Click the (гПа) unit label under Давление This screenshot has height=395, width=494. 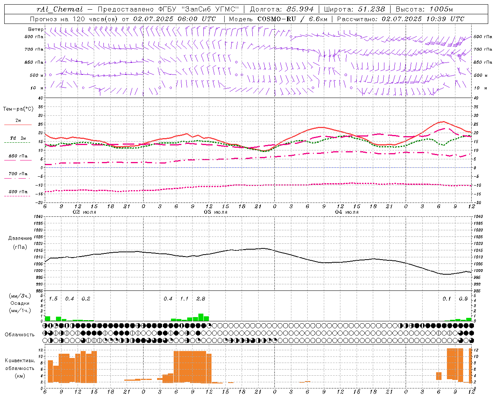point(20,247)
